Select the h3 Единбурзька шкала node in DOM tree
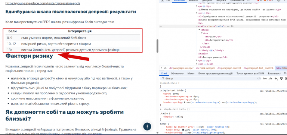This screenshot has width=287, height=135. 238,16
